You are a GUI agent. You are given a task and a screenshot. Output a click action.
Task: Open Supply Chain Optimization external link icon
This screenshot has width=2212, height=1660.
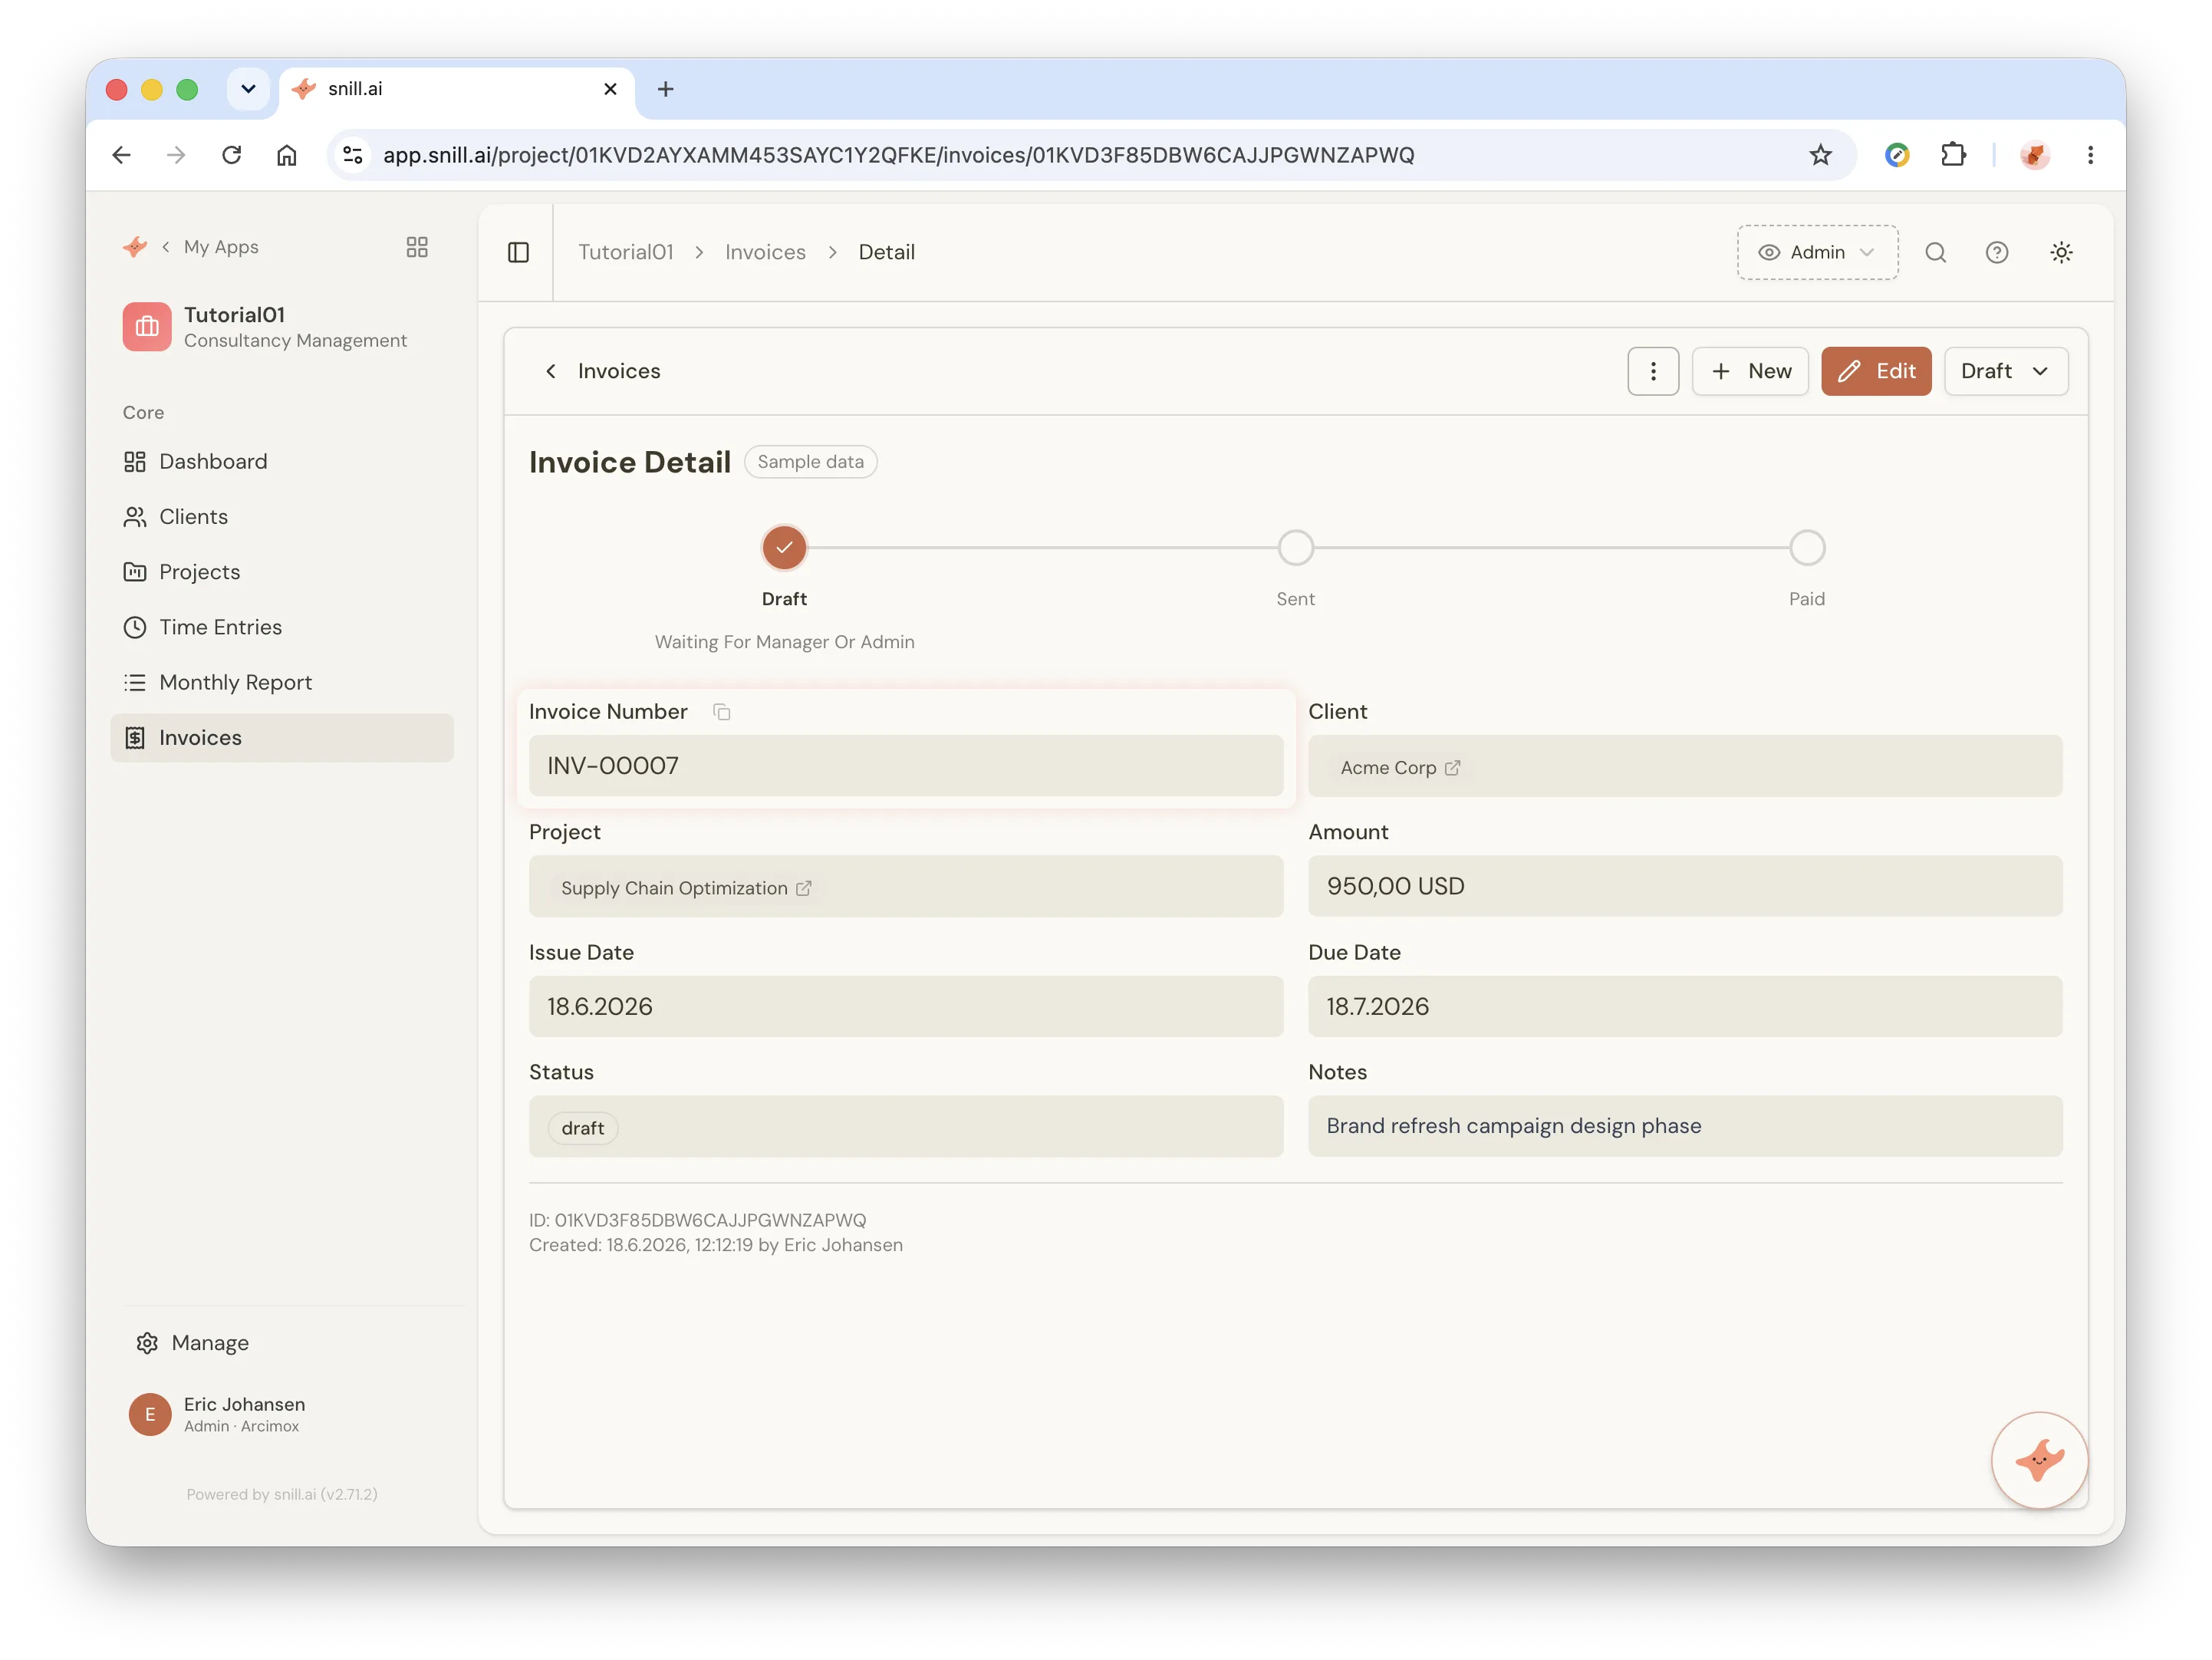point(803,888)
